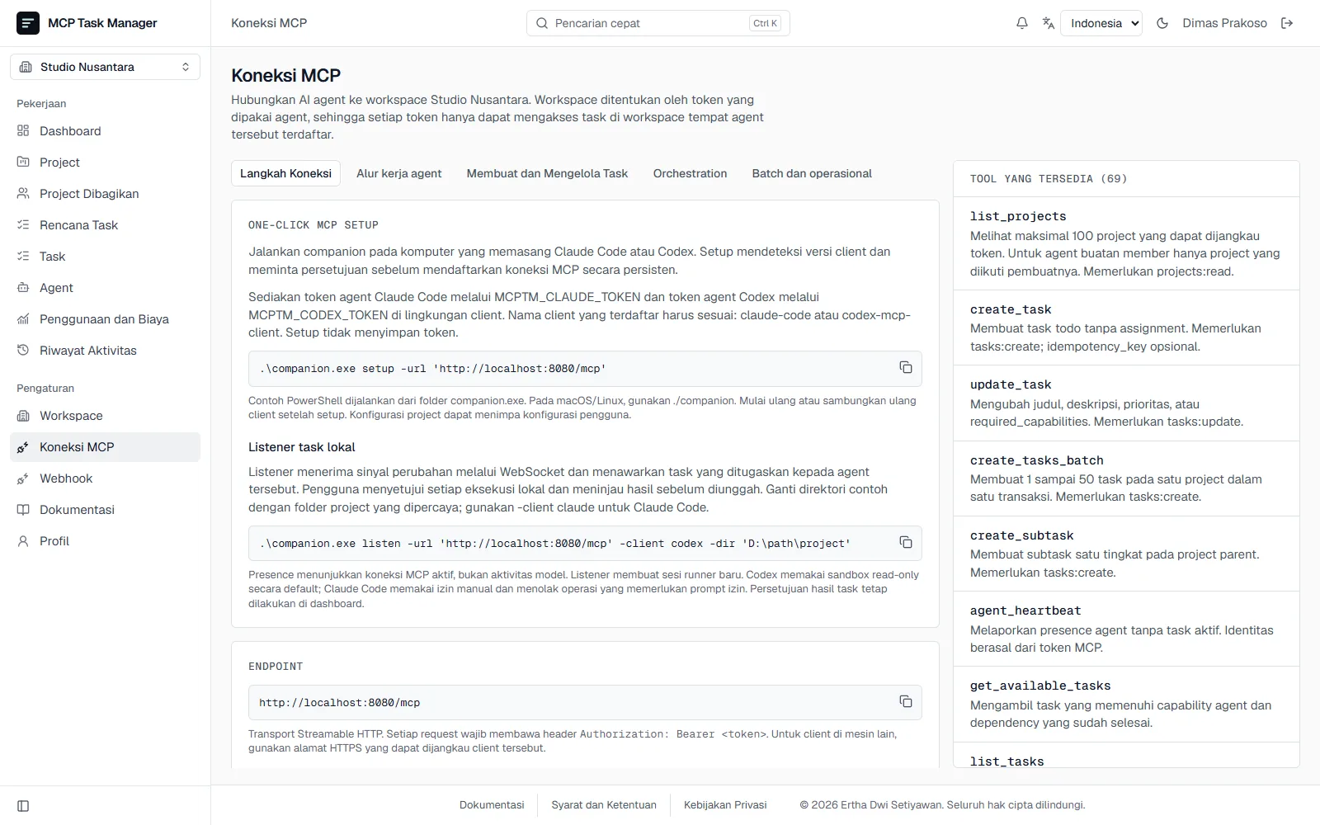The image size is (1320, 825).
Task: Open the Agent page in the sidebar
Action: coord(105,288)
